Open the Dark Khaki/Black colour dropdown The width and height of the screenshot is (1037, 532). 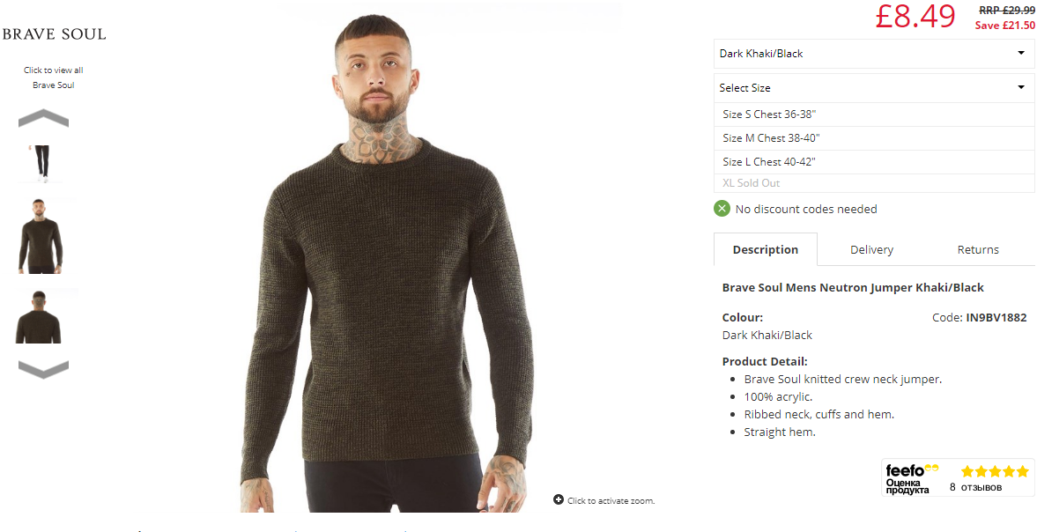874,54
